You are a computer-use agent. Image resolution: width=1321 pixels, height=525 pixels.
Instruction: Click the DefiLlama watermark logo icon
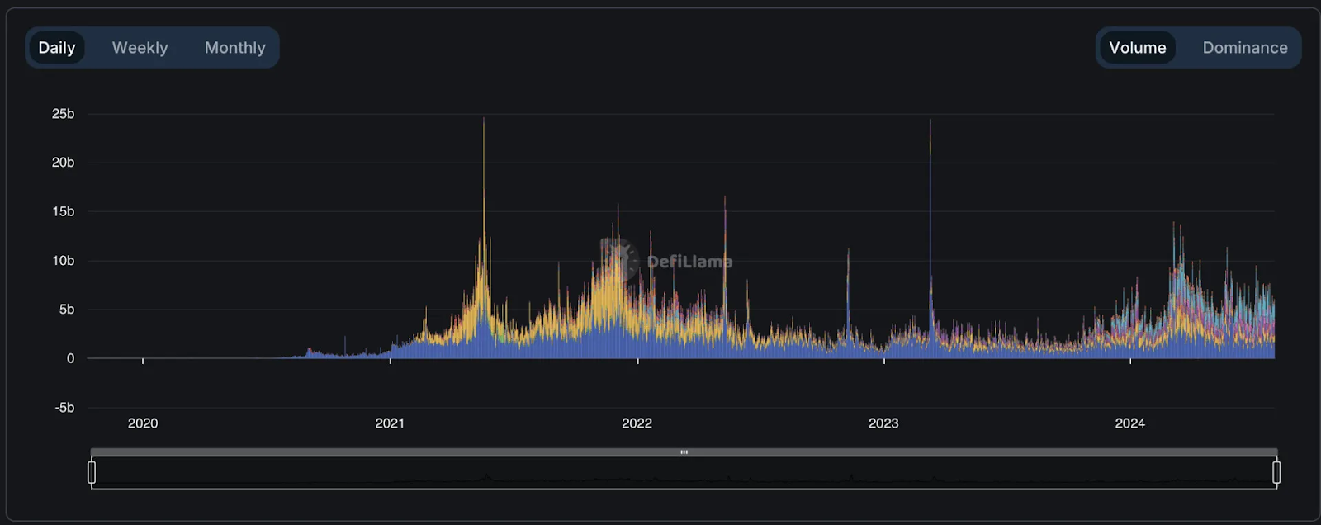coord(618,260)
